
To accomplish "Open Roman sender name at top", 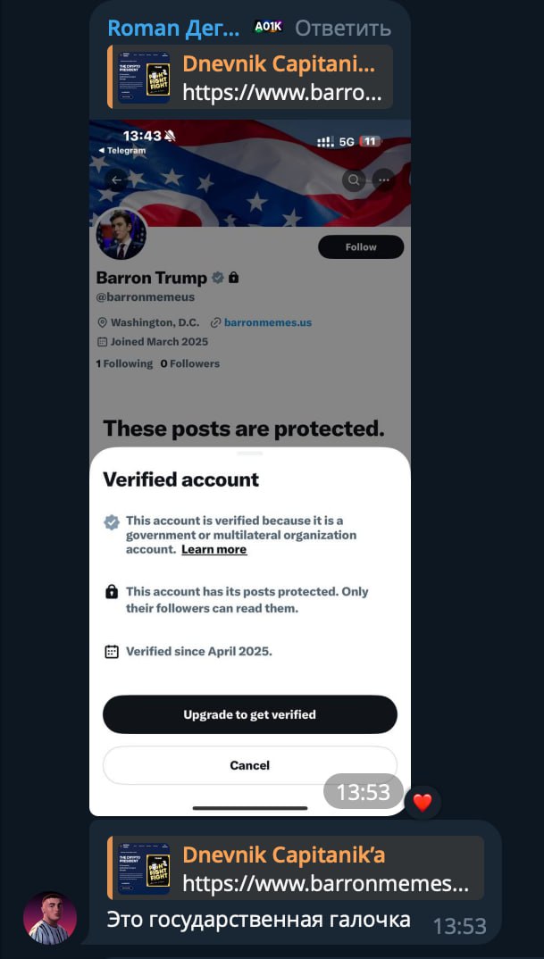I will coord(174,29).
